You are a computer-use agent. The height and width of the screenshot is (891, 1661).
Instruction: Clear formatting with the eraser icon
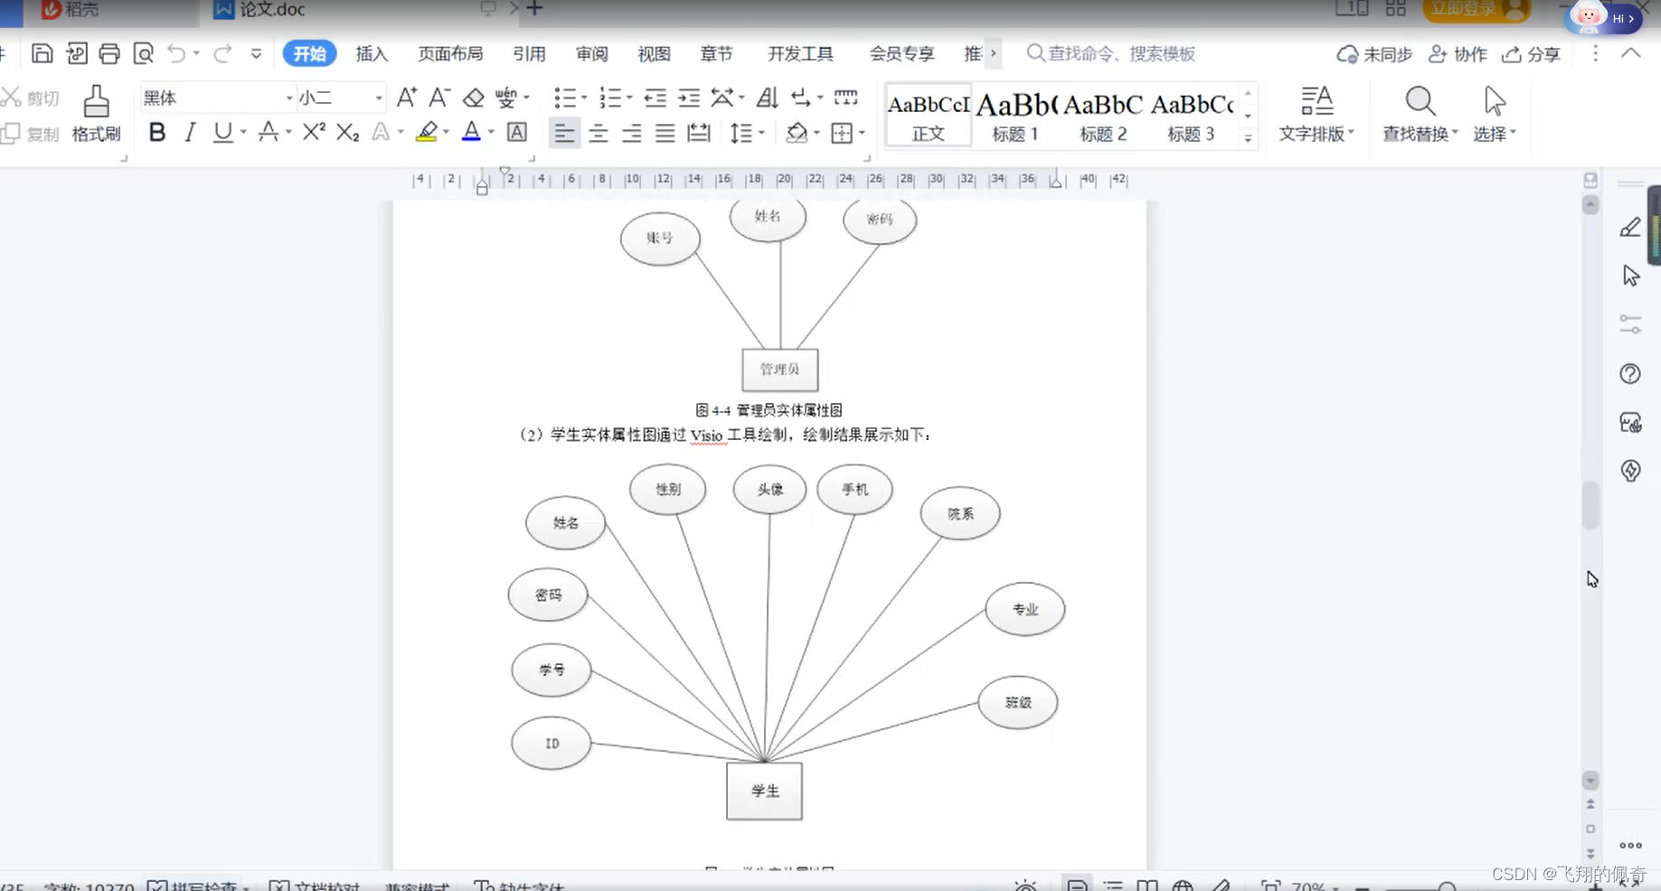473,97
